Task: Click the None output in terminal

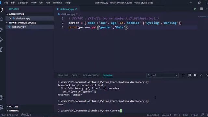Action: pyautogui.click(x=60, y=104)
